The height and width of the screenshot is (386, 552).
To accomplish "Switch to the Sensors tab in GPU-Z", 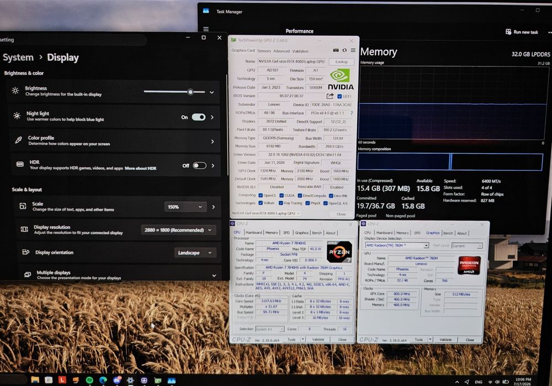I will [x=264, y=51].
